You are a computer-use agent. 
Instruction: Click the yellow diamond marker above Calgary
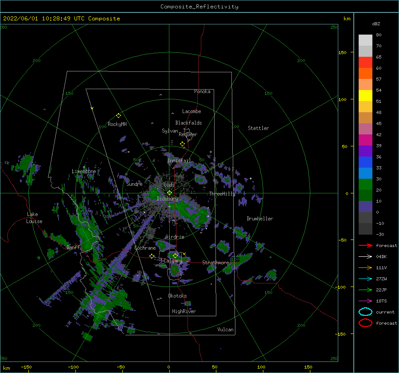tap(175, 255)
